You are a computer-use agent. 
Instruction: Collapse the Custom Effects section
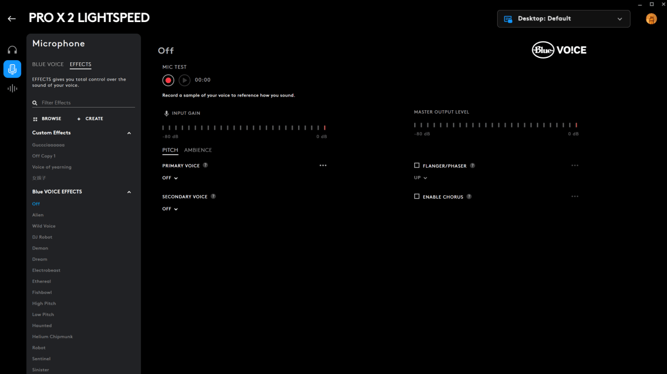pos(129,133)
